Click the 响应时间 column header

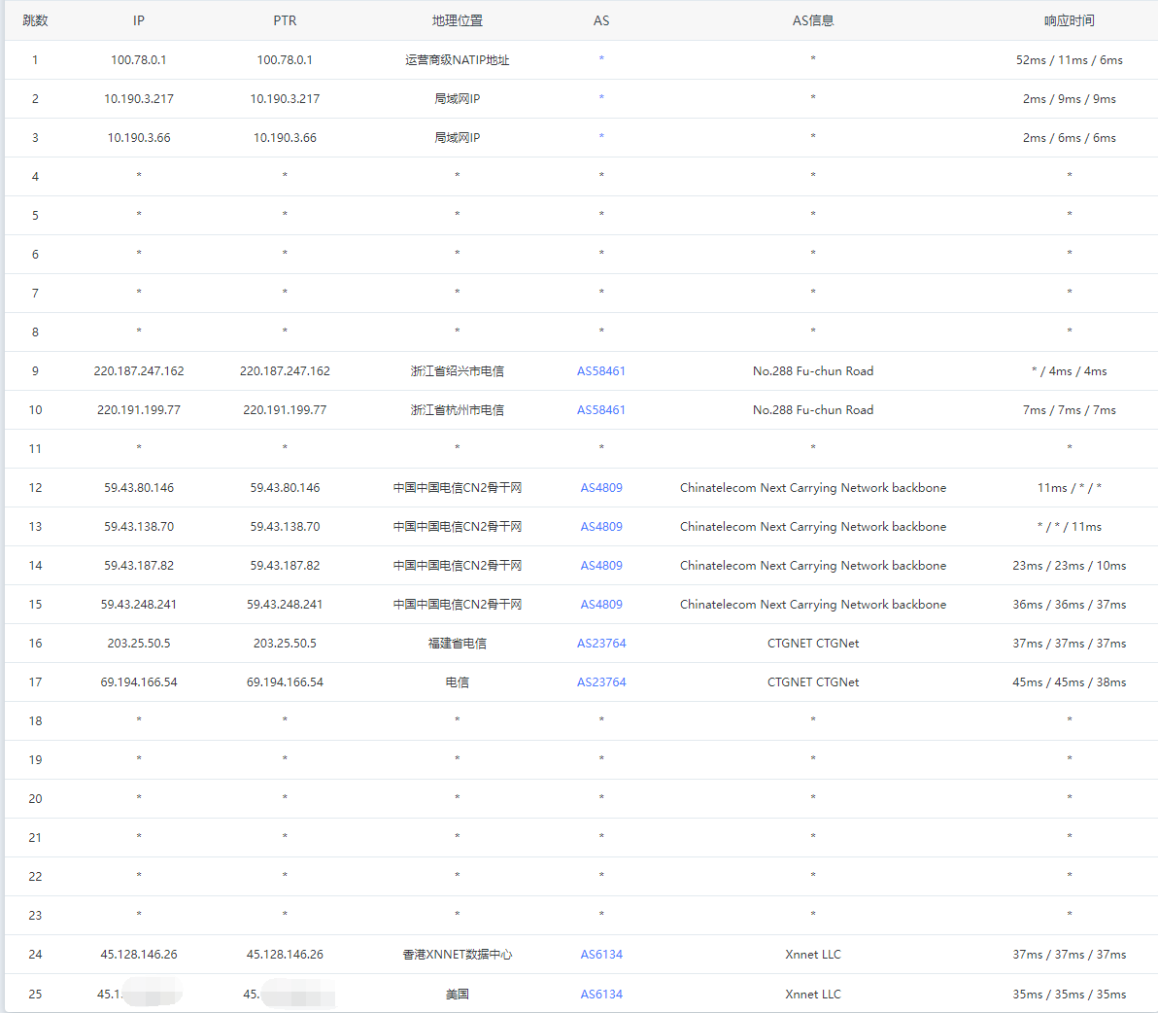pyautogui.click(x=1069, y=20)
